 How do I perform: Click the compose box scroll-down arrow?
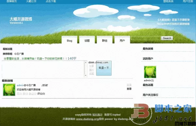(86, 76)
